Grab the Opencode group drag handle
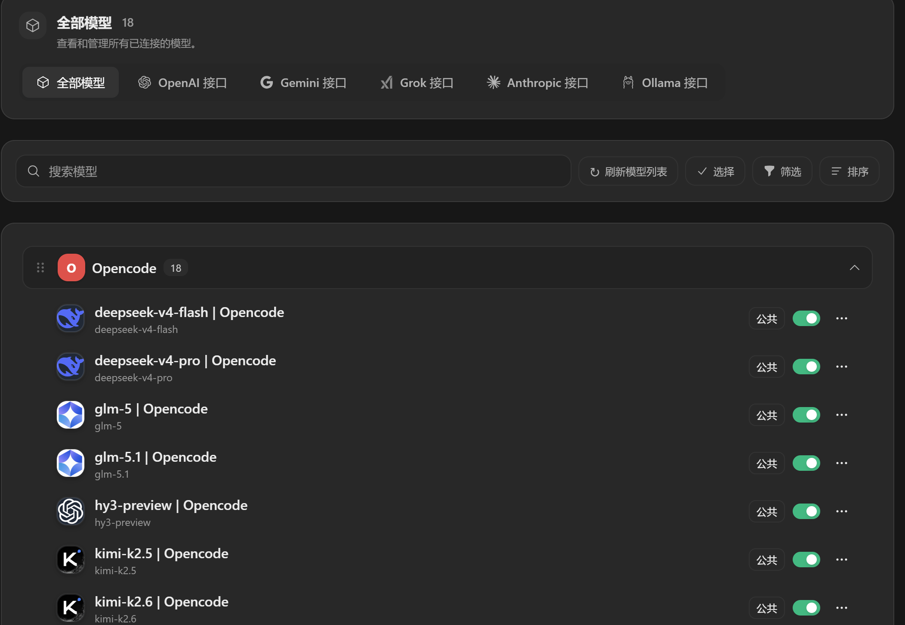905x625 pixels. [40, 267]
